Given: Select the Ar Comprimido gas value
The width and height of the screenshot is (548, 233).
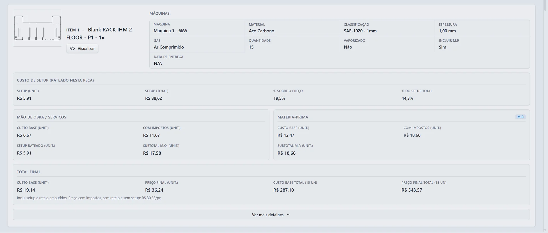Looking at the screenshot, I should click(x=169, y=47).
